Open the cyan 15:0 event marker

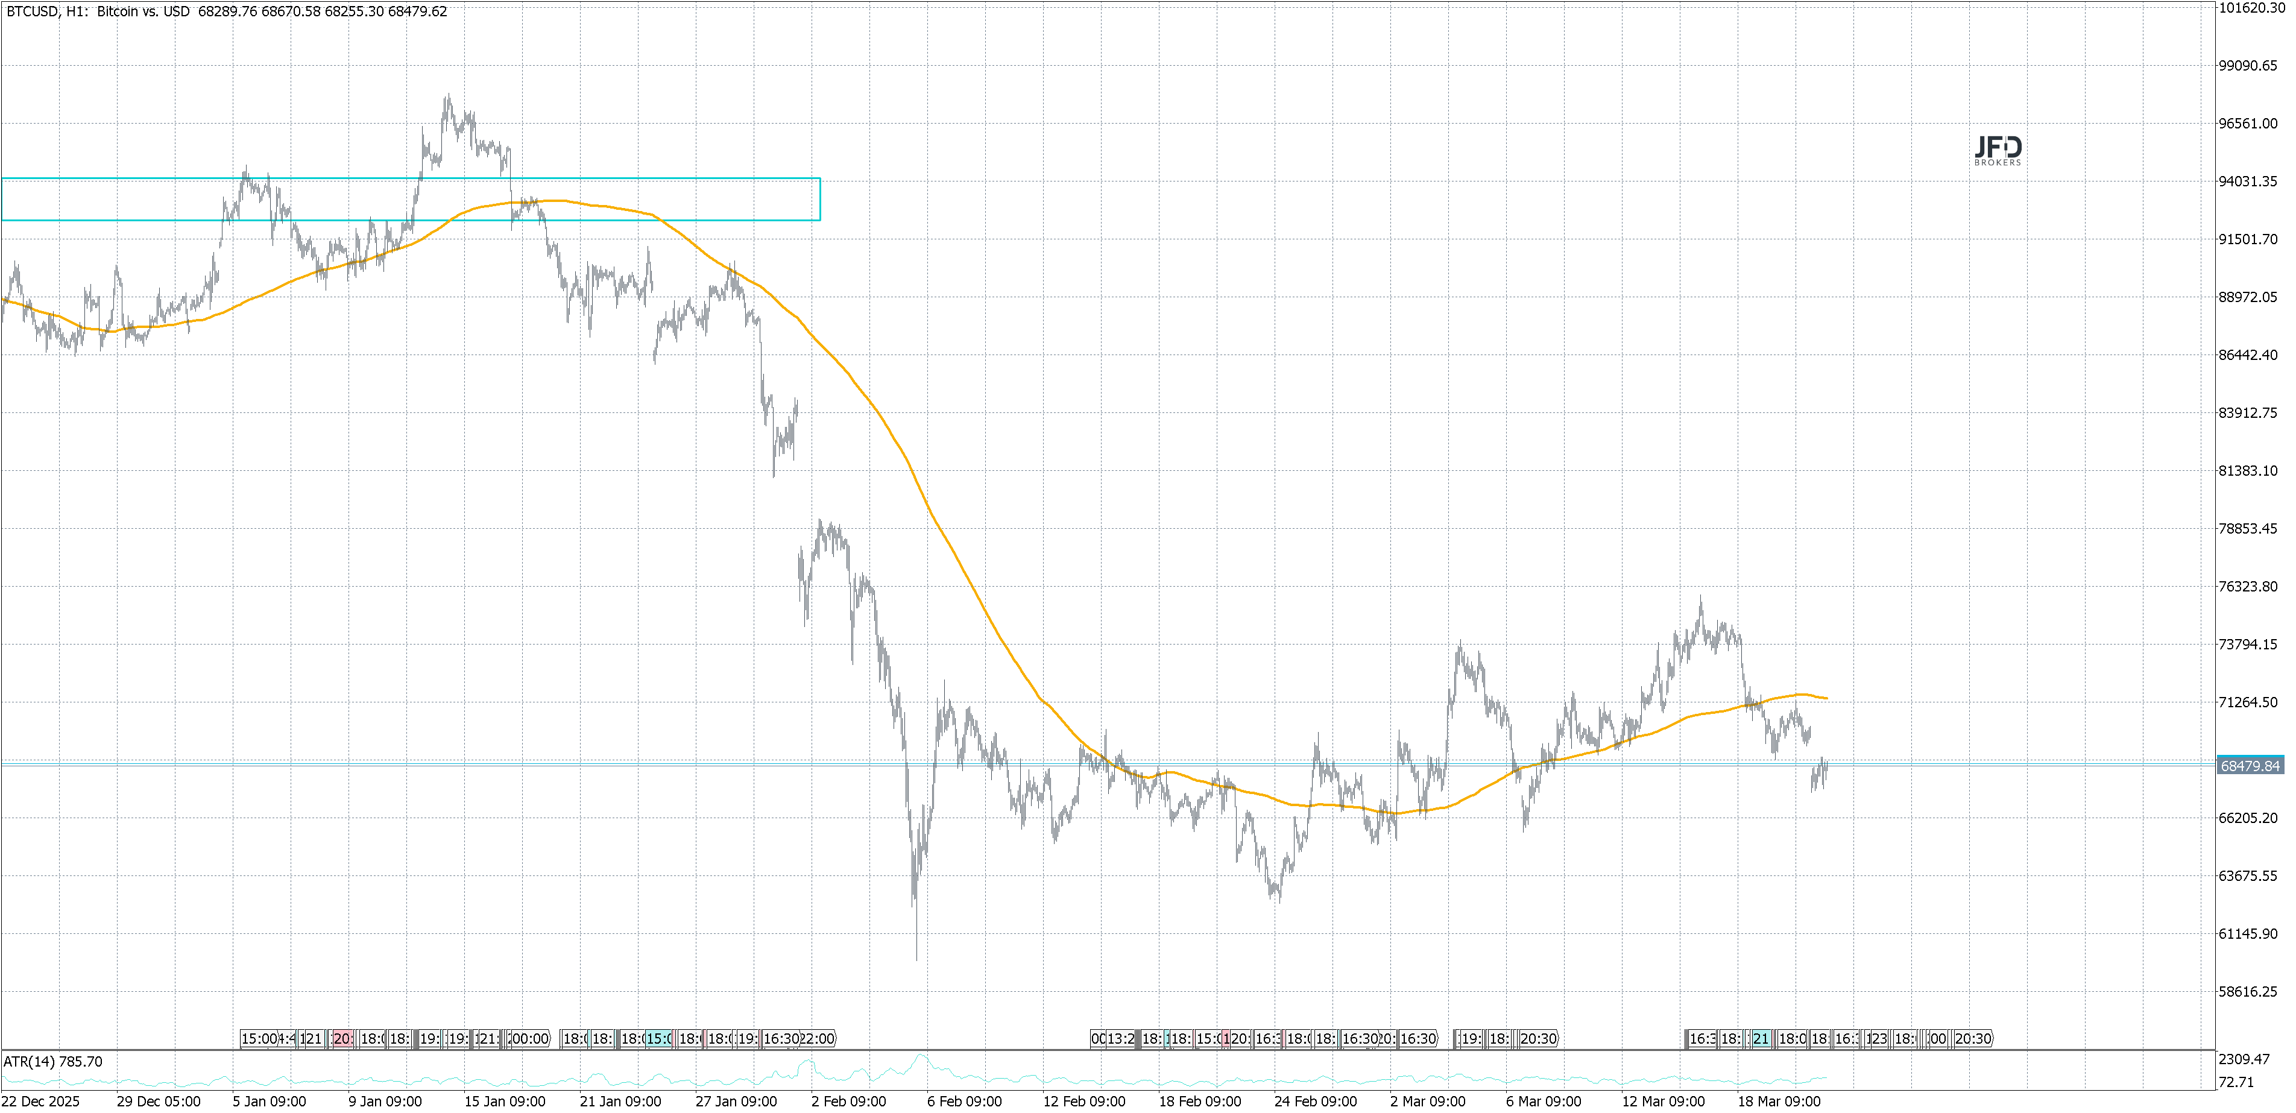click(658, 1038)
